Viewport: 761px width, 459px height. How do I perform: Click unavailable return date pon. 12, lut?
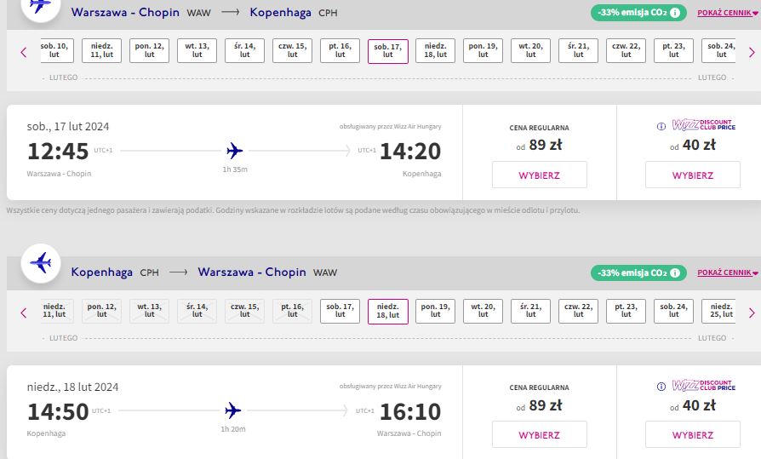[x=101, y=311]
